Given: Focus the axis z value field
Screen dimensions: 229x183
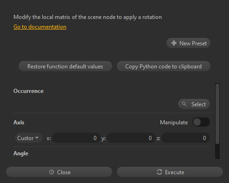Looking at the screenshot, I should point(185,138).
